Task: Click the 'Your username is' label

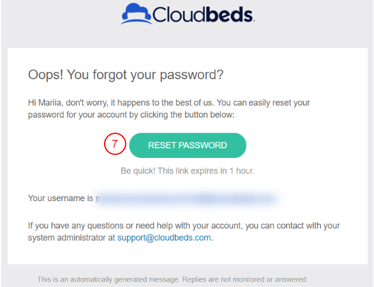Action: pos(61,198)
